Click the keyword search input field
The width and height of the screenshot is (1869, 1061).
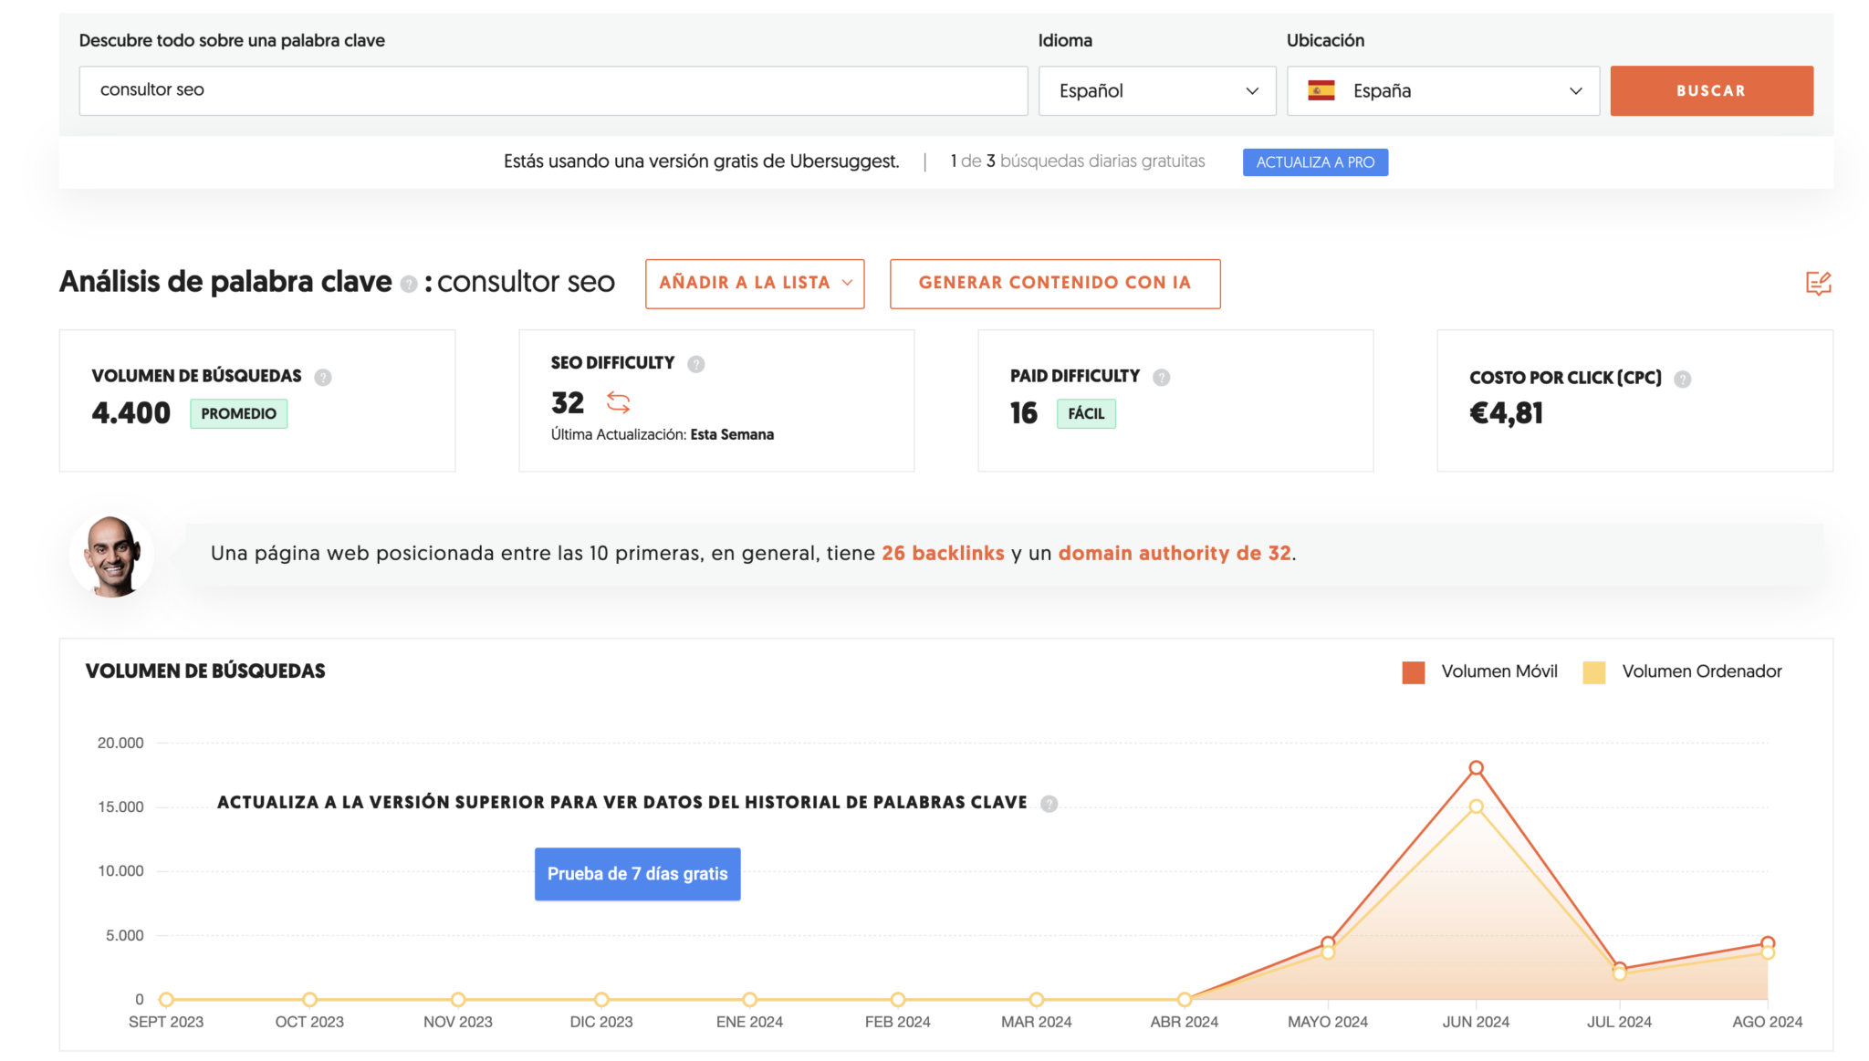tap(553, 90)
